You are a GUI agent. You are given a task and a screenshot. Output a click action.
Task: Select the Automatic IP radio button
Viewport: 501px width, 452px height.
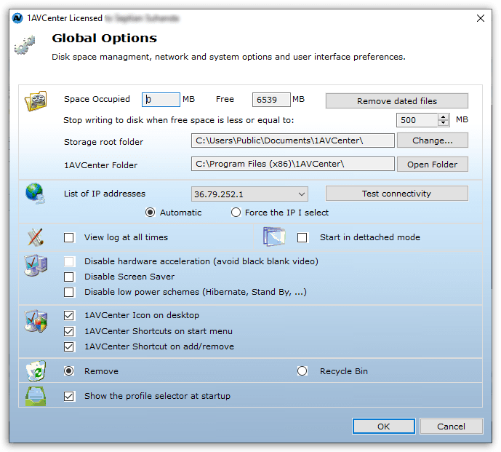(x=151, y=213)
